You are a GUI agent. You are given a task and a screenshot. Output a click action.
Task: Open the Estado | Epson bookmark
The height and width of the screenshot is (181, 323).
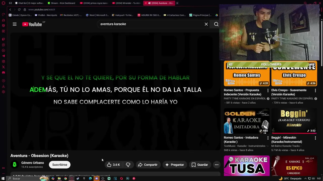(20, 15)
